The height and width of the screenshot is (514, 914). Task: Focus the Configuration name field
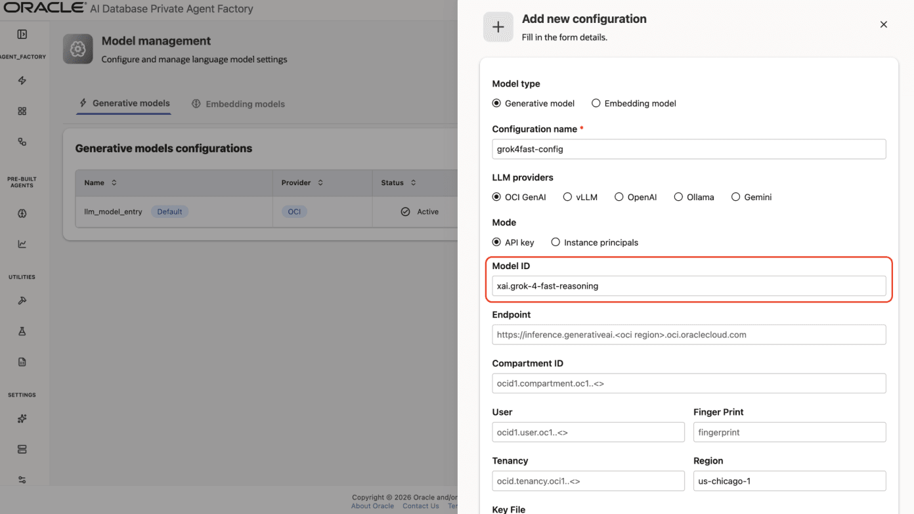(689, 149)
